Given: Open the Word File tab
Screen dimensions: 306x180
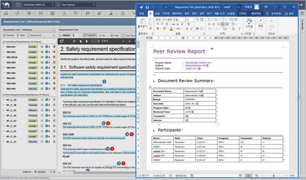Looking at the screenshot, I should 141,14.
